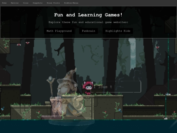Go to the Navilos page

coord(15,3)
